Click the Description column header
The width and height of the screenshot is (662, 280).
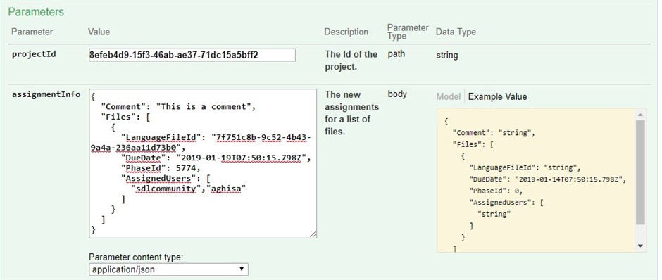[346, 32]
